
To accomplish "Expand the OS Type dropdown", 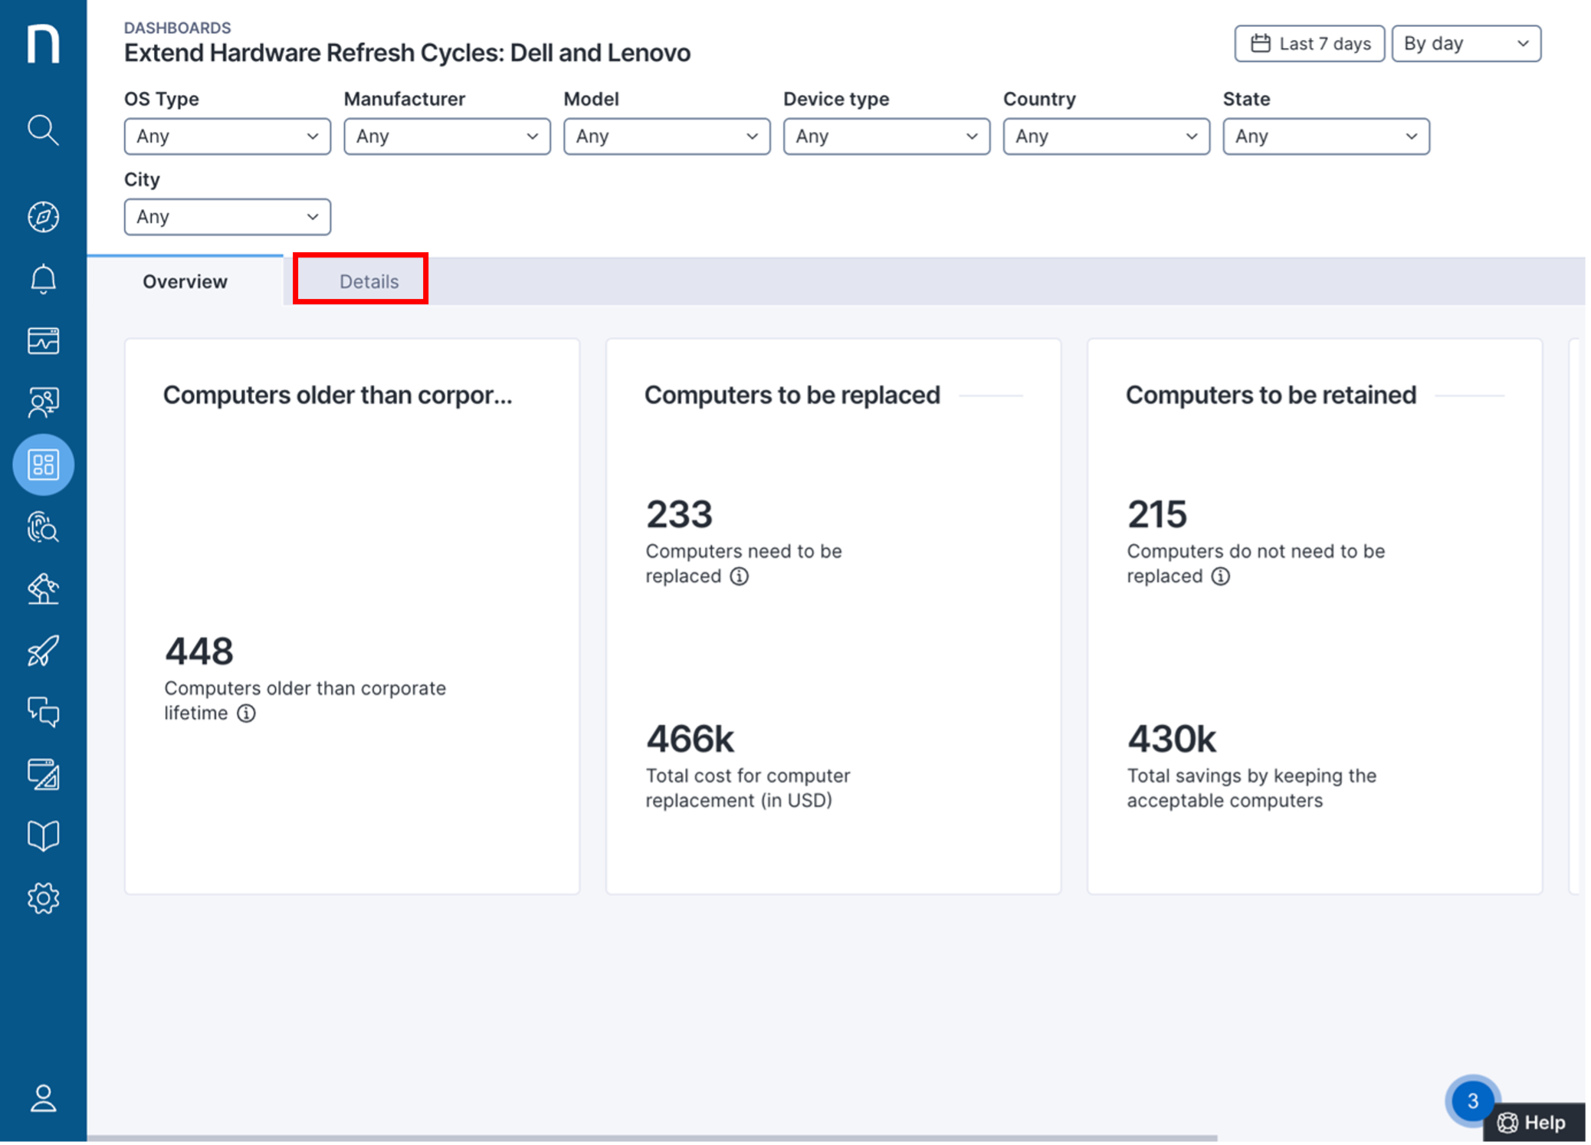I will tap(227, 136).
